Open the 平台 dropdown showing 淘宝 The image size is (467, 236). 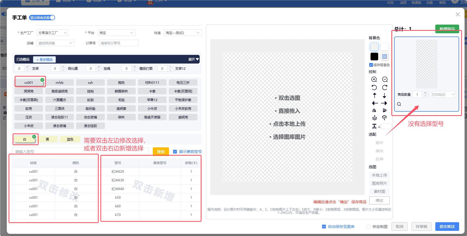click(x=116, y=33)
